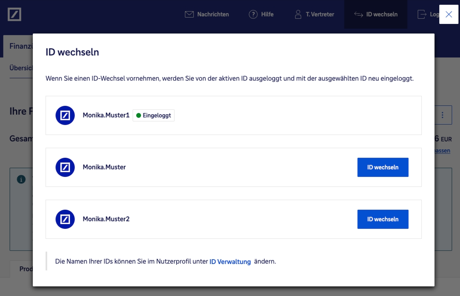Viewport: 460px width, 296px height.
Task: Switch to the Monika.Muster ID
Action: 383,167
